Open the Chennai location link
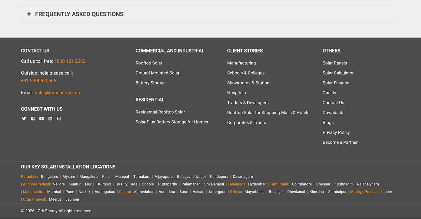 (323, 184)
